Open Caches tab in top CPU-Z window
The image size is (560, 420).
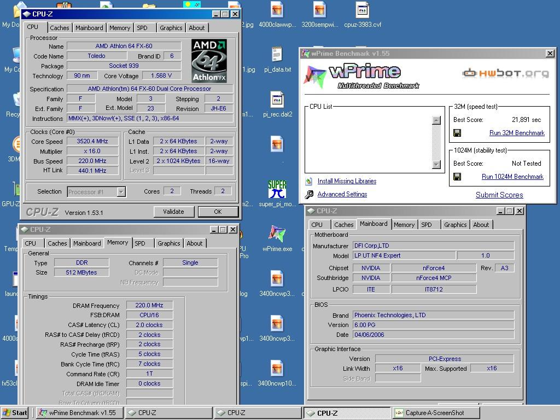click(59, 28)
